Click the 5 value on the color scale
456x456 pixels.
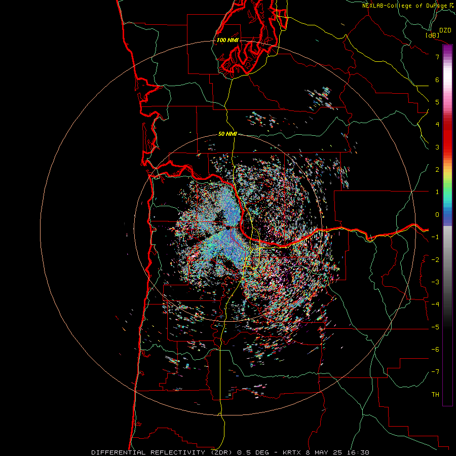[437, 102]
